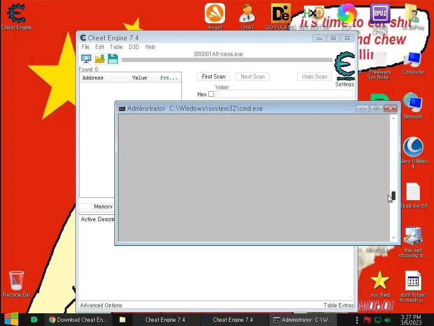Click the Value column header
The image size is (434, 326).
[143, 78]
